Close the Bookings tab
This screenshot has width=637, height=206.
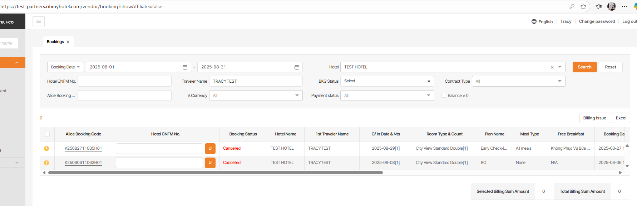click(x=68, y=42)
